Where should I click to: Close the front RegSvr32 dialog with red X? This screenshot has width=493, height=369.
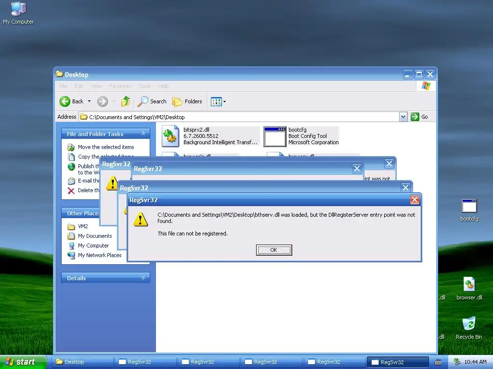pyautogui.click(x=415, y=199)
